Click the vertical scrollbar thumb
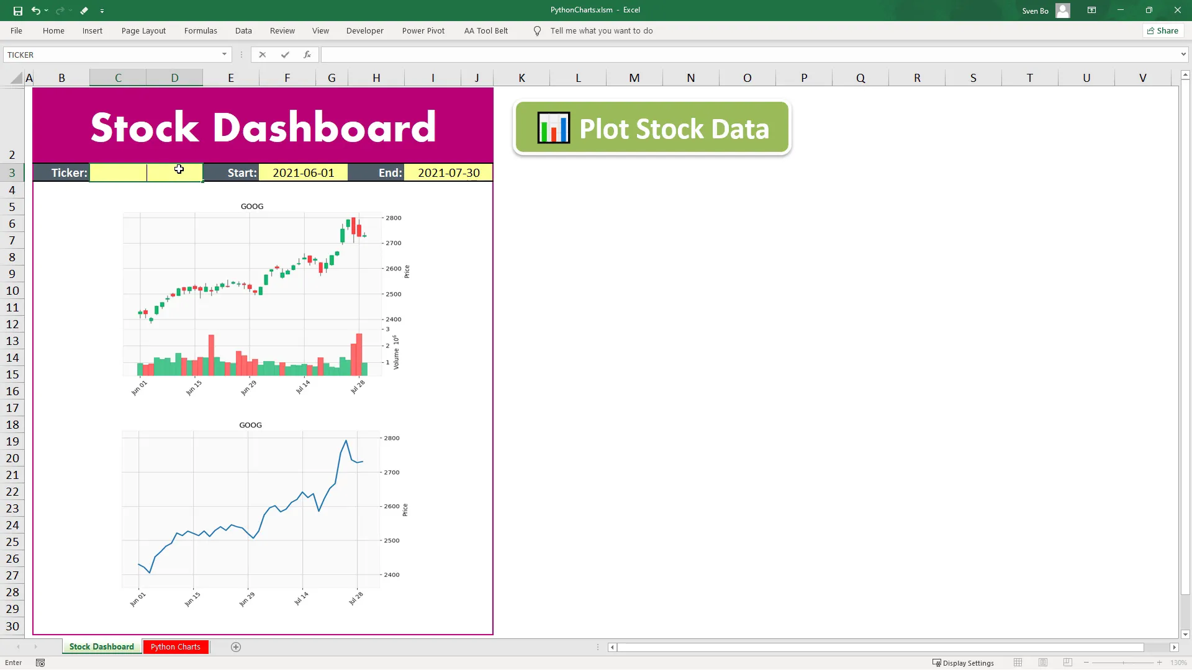The width and height of the screenshot is (1192, 670). coord(1185,338)
